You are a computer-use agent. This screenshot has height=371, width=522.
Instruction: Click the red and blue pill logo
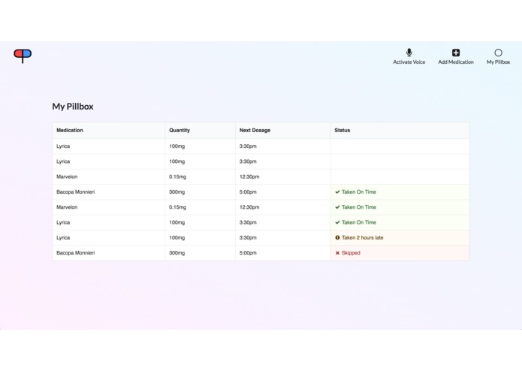coord(23,56)
